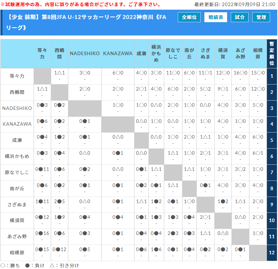
Task: Select the NADESHIKO row header
Action: 17,108
